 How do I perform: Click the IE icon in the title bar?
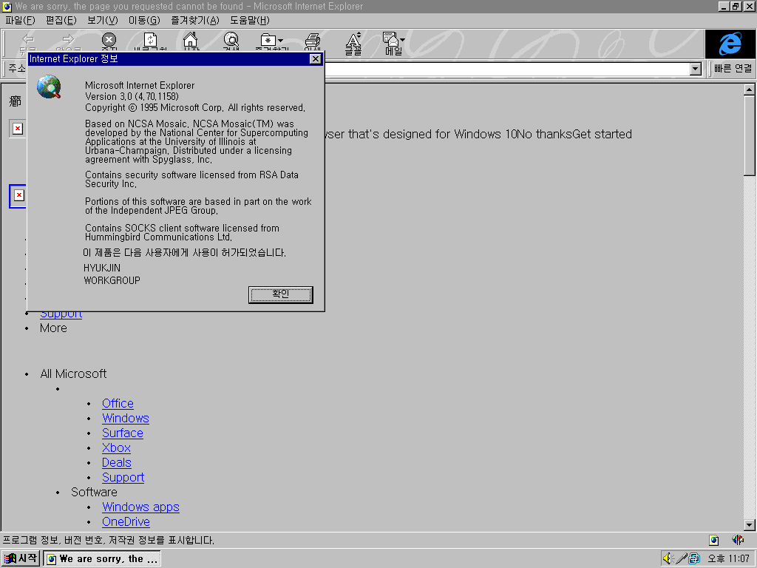(7, 6)
